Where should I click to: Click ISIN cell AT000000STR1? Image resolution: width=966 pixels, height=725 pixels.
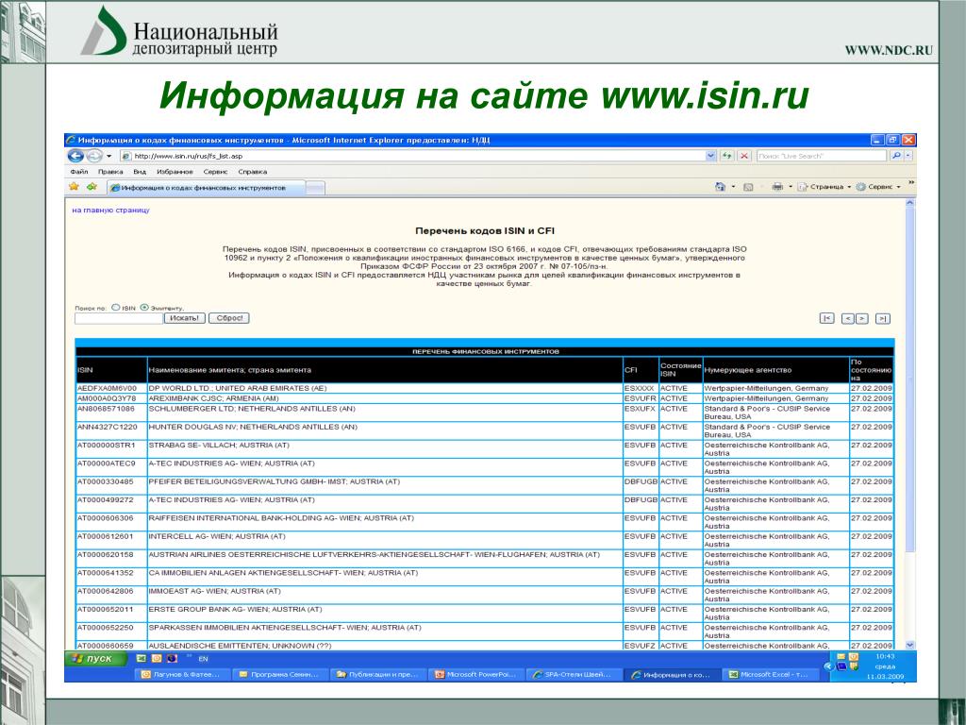[x=106, y=446]
